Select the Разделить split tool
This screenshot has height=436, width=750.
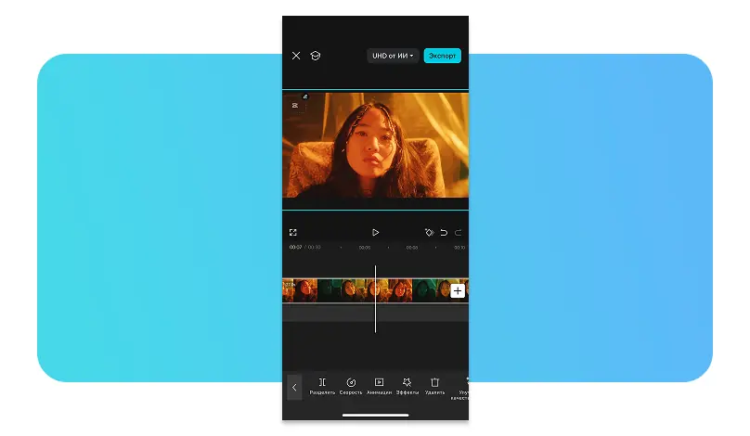click(x=322, y=386)
